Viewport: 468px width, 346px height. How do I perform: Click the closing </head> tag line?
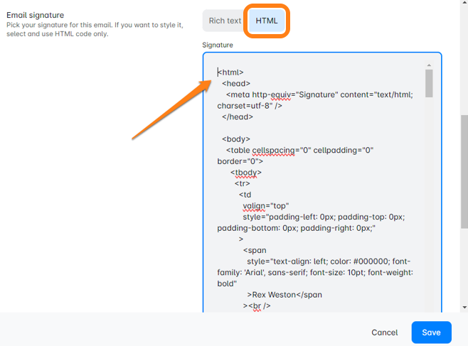[x=237, y=117]
